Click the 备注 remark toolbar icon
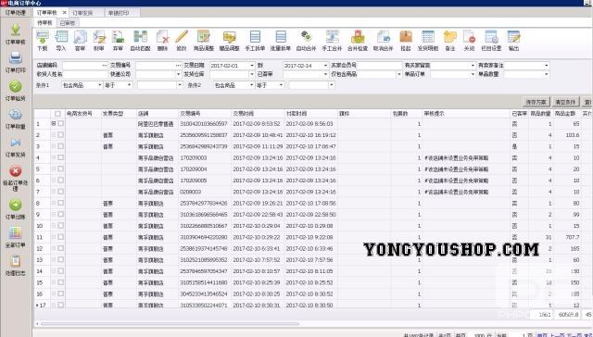The height and width of the screenshot is (337, 593). [450, 41]
